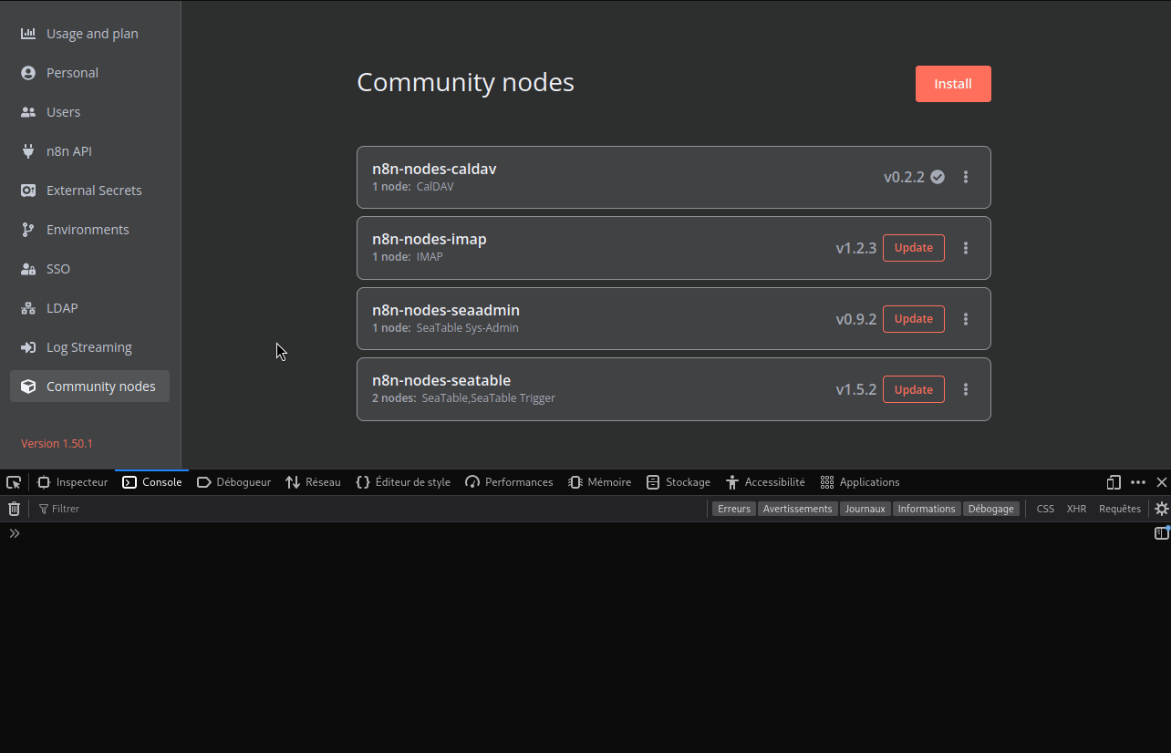
Task: Toggle Requêtes console filter
Action: 1120,509
